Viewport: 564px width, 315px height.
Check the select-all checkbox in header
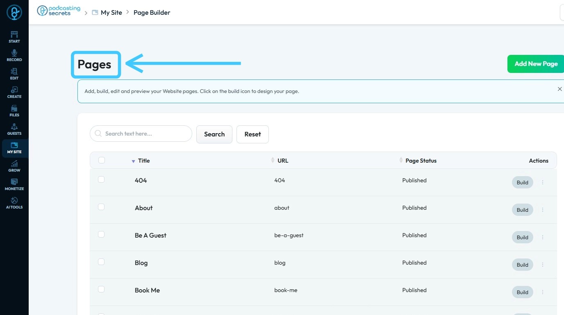tap(102, 160)
